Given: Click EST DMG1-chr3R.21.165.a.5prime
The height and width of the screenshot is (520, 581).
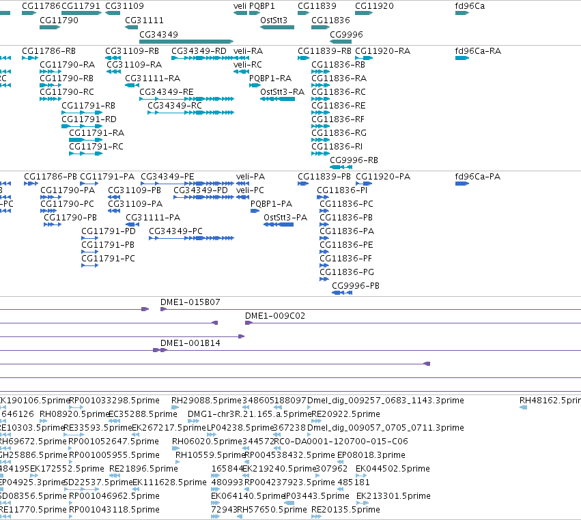Looking at the screenshot, I should coord(249,414).
